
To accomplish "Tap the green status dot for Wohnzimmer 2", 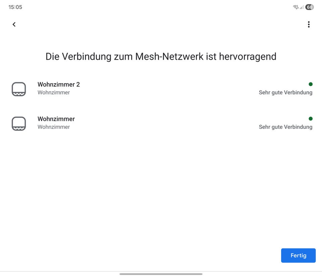I will (311, 84).
